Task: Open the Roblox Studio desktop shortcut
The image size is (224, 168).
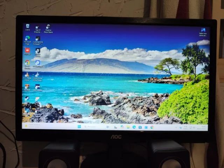Action: (x=38, y=52)
